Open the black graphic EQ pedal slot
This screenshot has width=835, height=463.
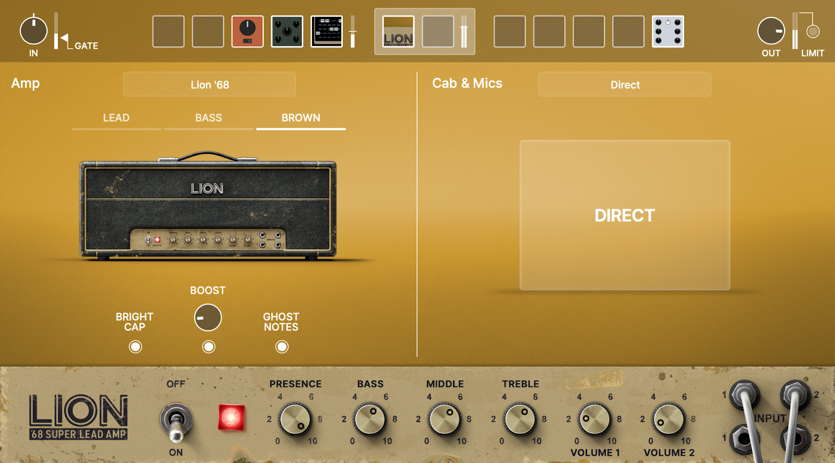coord(327,31)
